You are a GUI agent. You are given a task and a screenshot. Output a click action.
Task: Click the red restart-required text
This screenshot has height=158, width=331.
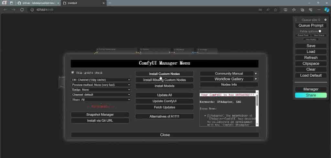point(101,107)
